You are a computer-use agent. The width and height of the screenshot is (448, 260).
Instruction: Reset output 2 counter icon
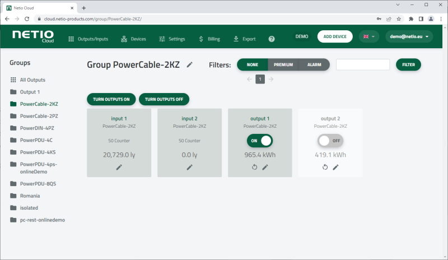click(x=325, y=167)
